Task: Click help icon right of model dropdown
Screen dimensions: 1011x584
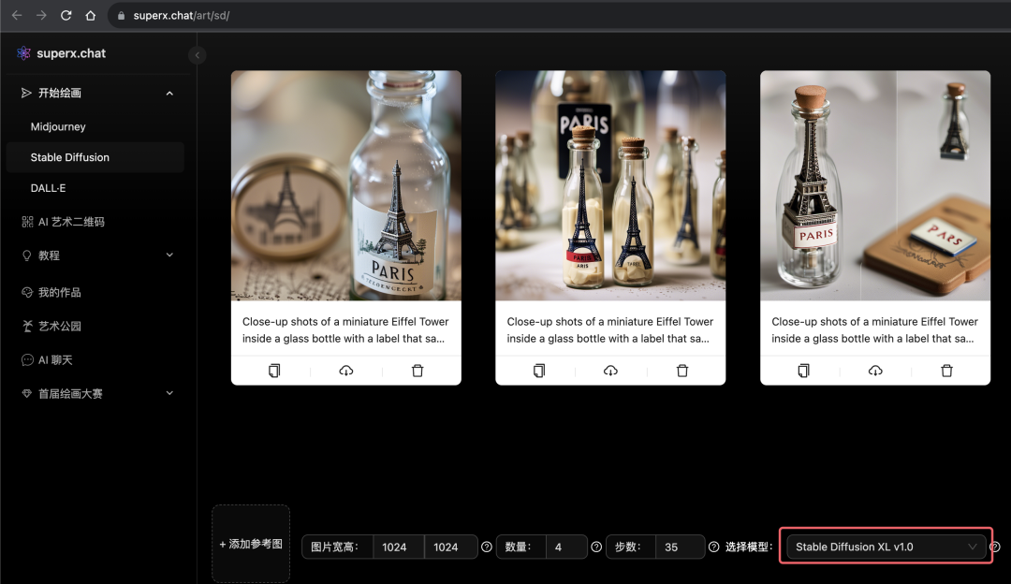Action: click(x=995, y=547)
